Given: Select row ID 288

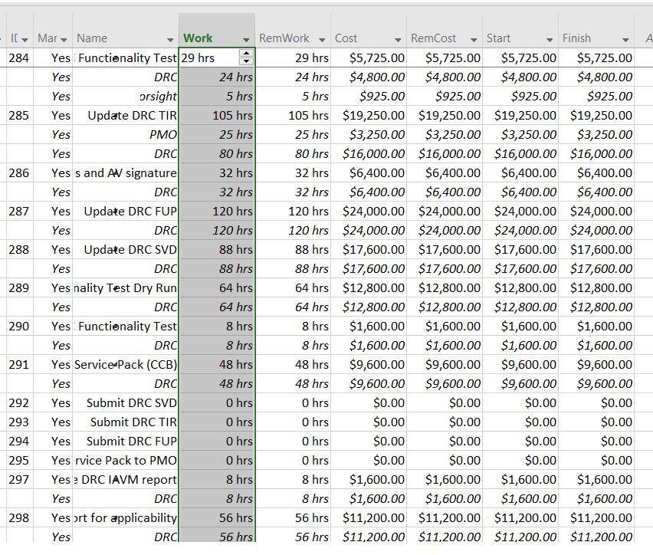Looking at the screenshot, I should 19,249.
